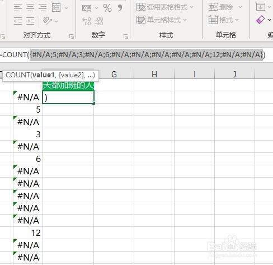Click the 单元格样式 button label
273x265 pixels.
click(164, 20)
